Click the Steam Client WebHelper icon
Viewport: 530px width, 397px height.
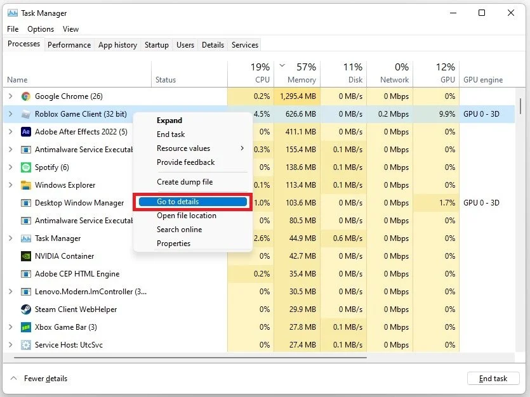coord(25,309)
